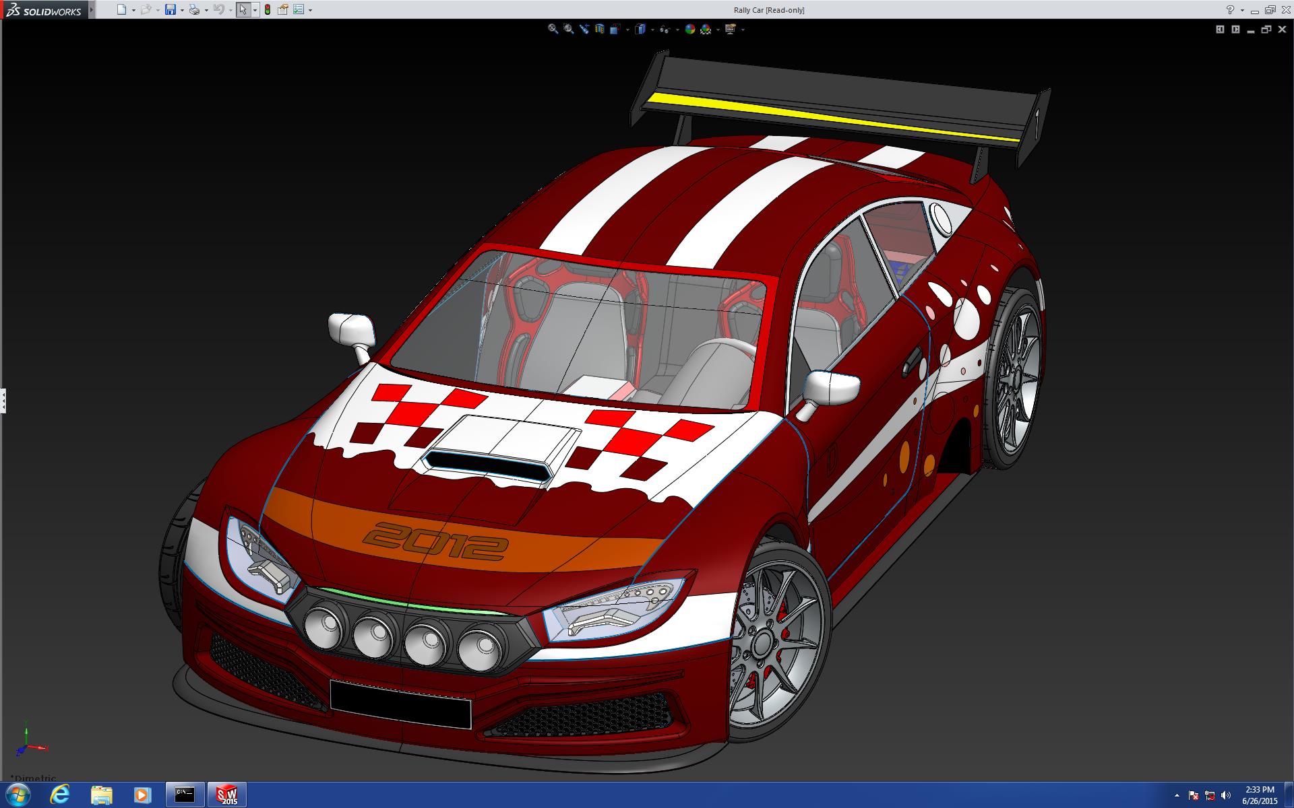The height and width of the screenshot is (808, 1294).
Task: Expand the View Settings monitor dropdown
Action: pos(743,30)
